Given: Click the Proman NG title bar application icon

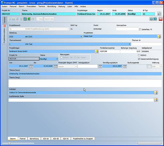Looking at the screenshot, I should pyautogui.click(x=2, y=3).
